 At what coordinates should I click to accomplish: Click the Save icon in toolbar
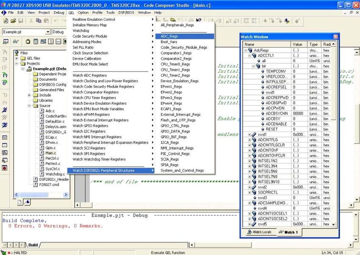click(x=21, y=21)
